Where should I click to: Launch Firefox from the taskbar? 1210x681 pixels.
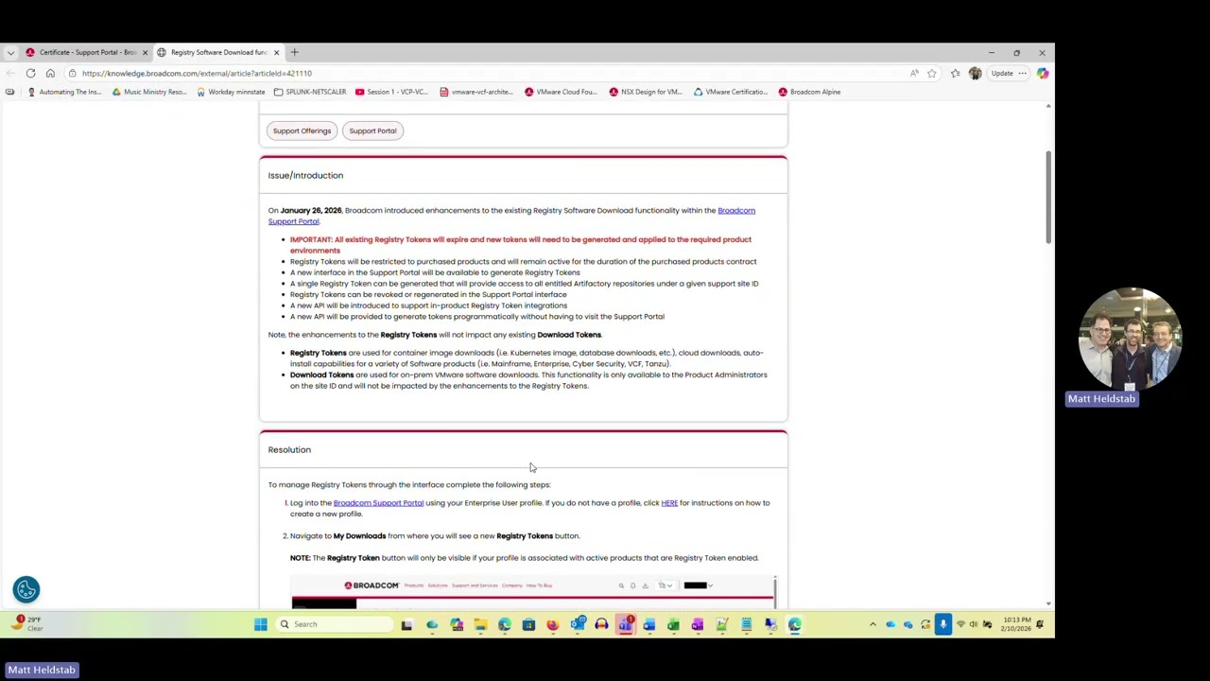[553, 624]
